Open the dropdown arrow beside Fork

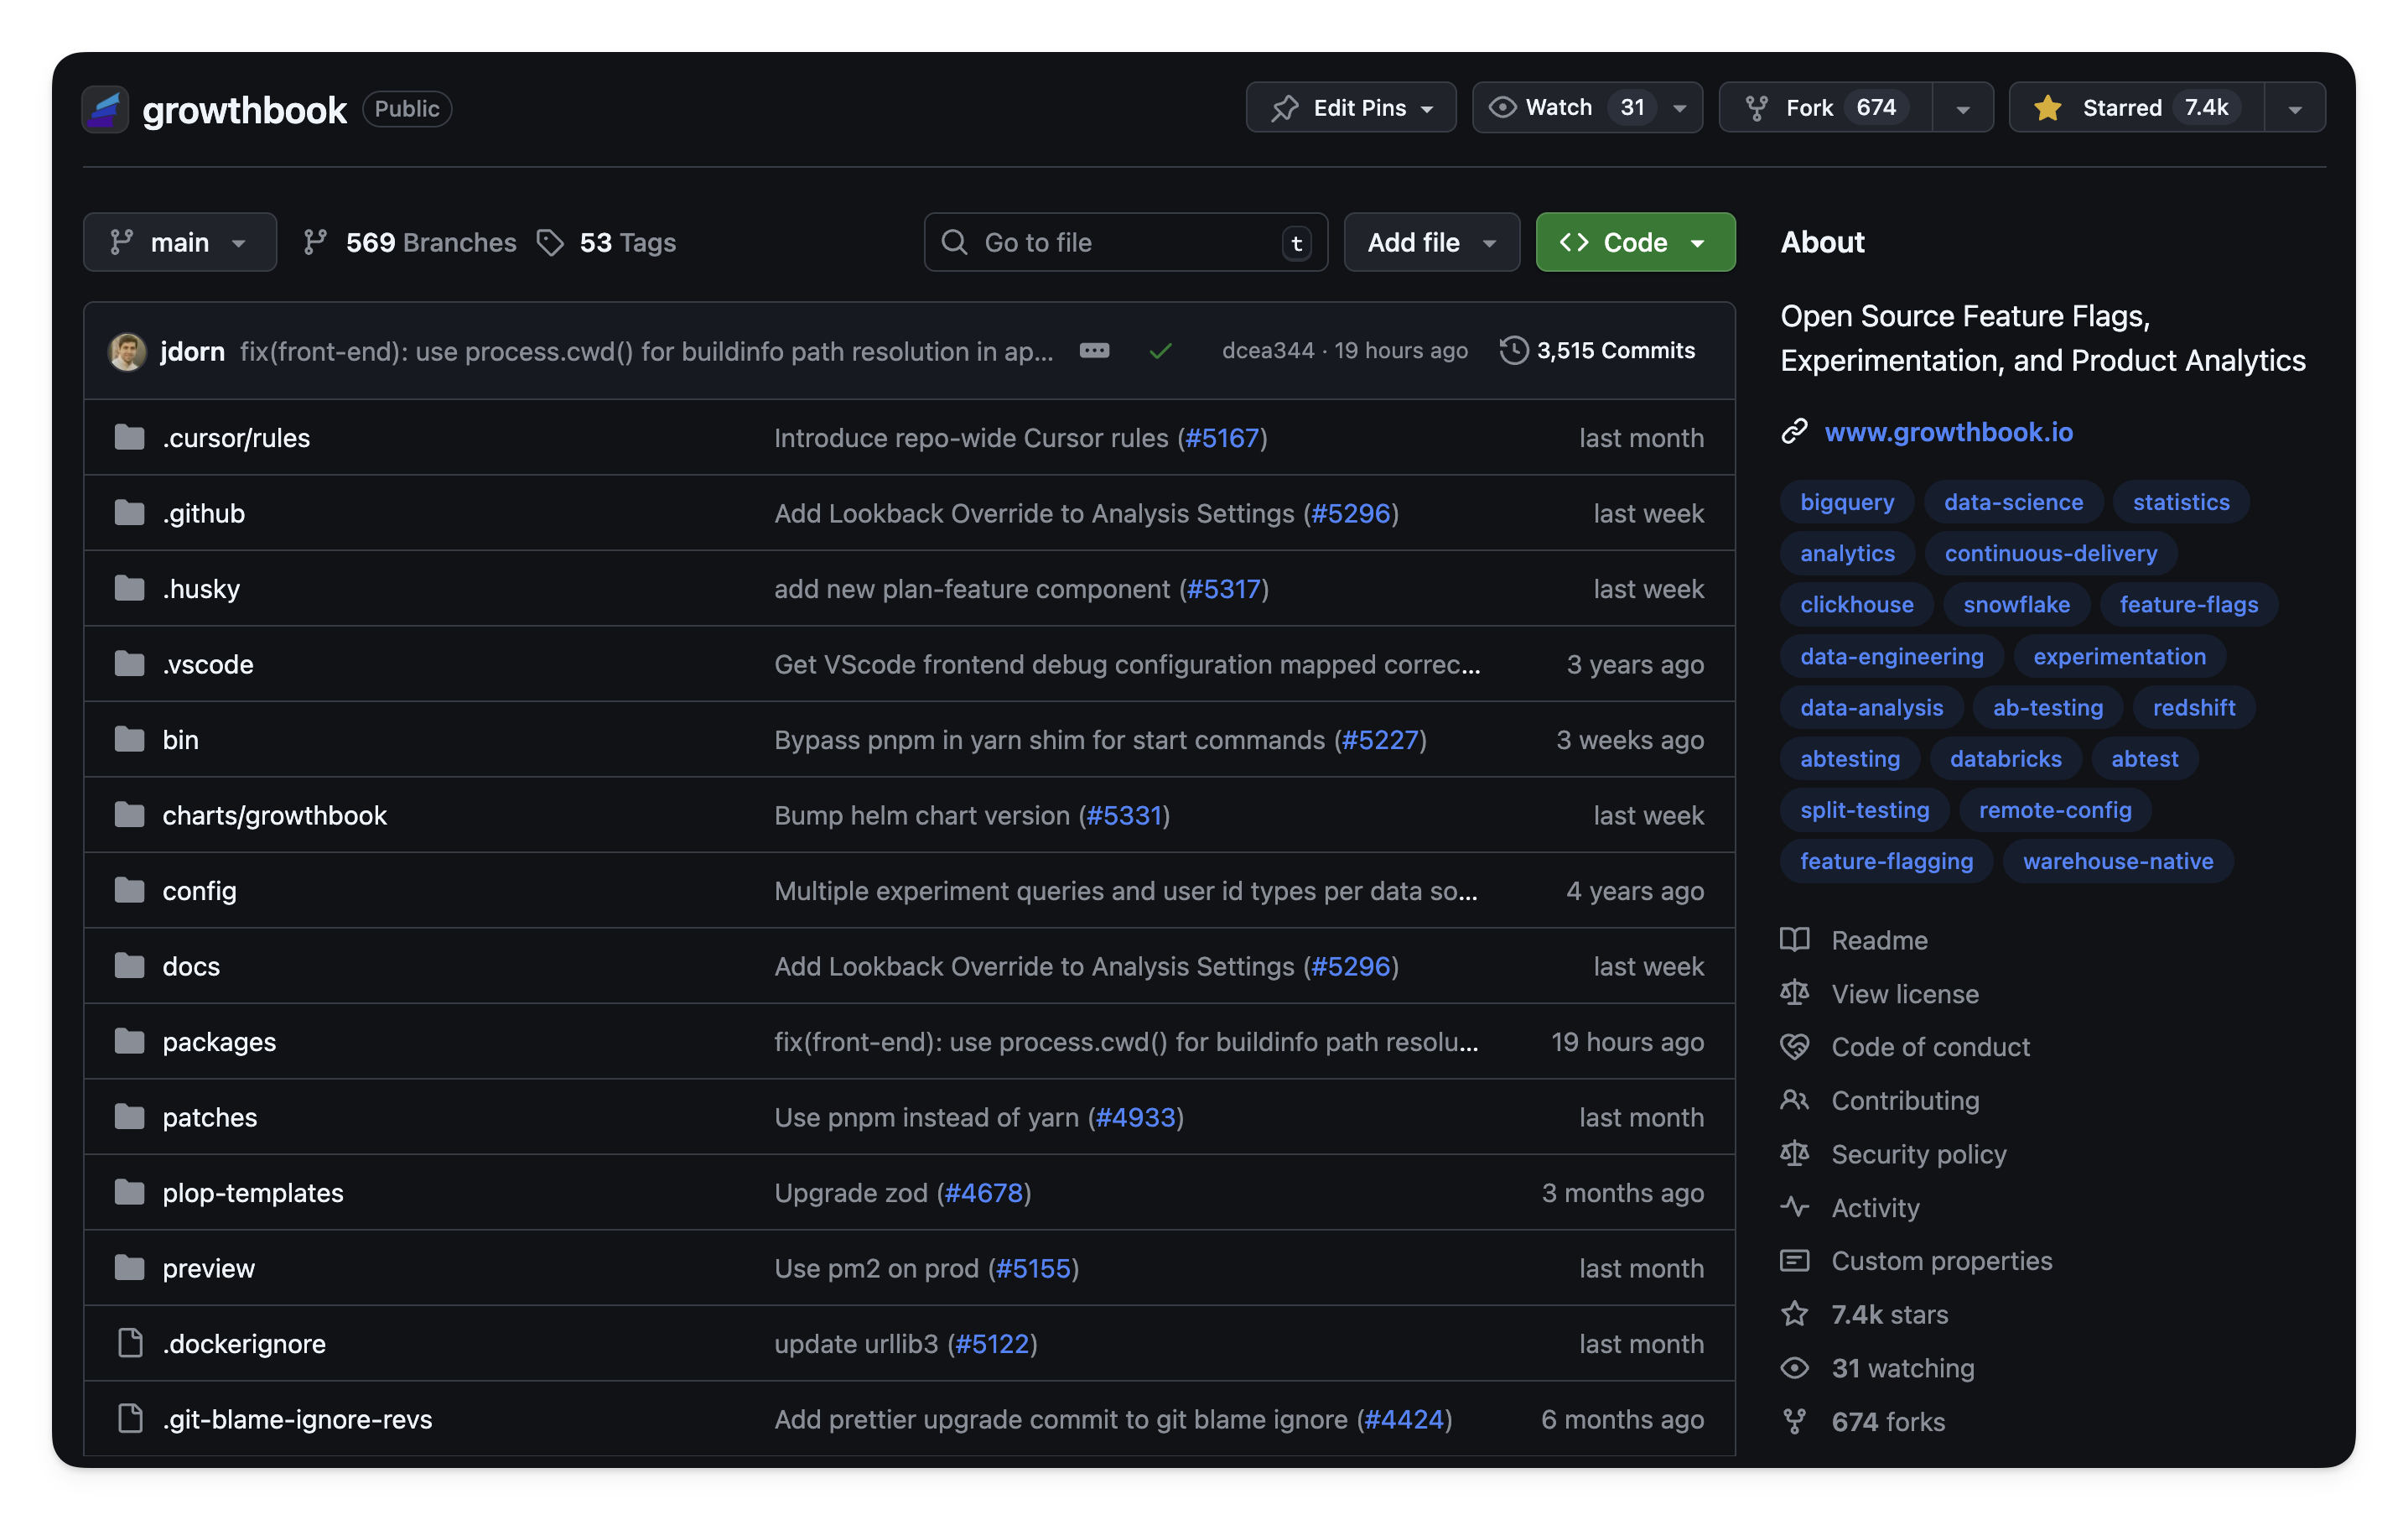1962,108
